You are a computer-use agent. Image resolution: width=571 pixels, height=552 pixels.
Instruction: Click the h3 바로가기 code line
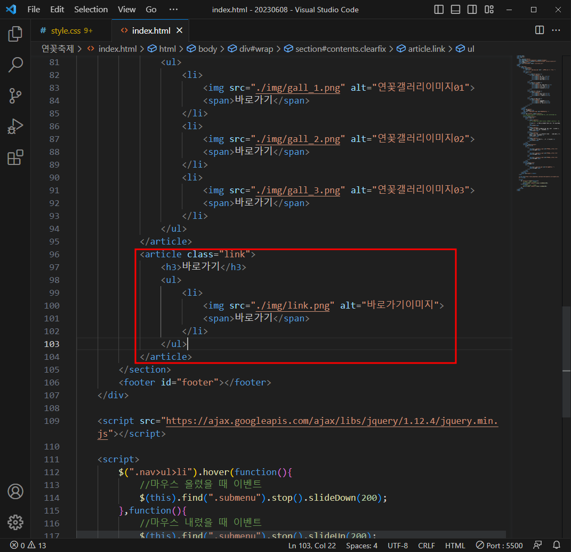tap(204, 267)
